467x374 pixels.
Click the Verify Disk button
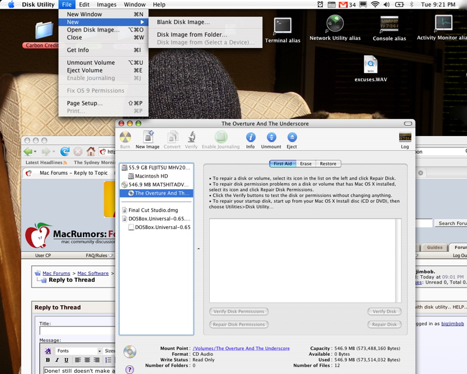[x=384, y=311]
